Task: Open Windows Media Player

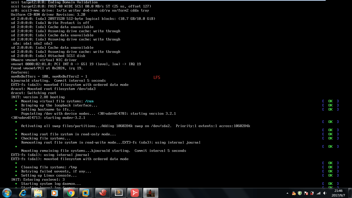Action: coord(54,193)
